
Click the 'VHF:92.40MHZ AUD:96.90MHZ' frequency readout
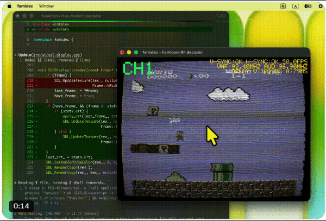(262, 66)
